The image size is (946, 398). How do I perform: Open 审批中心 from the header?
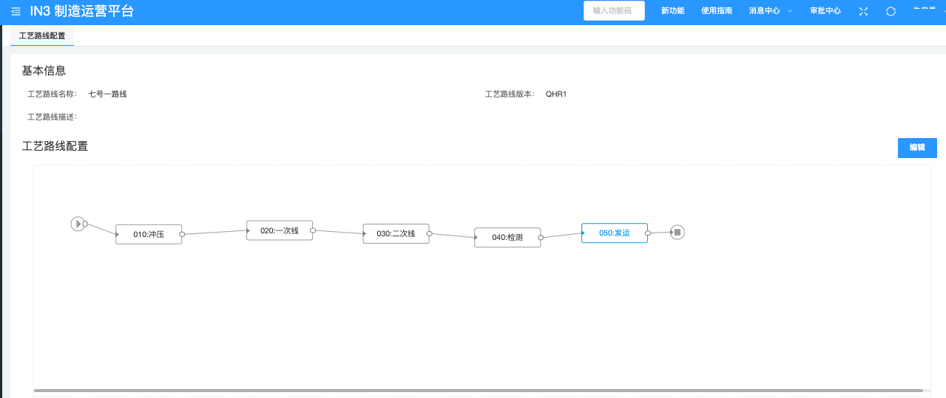(x=825, y=11)
